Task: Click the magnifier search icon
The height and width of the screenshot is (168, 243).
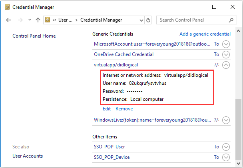Action: [x=231, y=20]
